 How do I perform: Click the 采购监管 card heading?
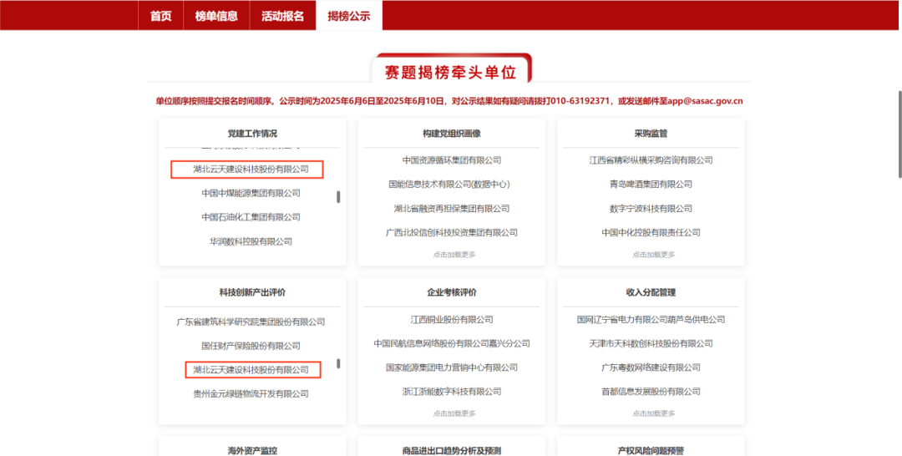(651, 134)
